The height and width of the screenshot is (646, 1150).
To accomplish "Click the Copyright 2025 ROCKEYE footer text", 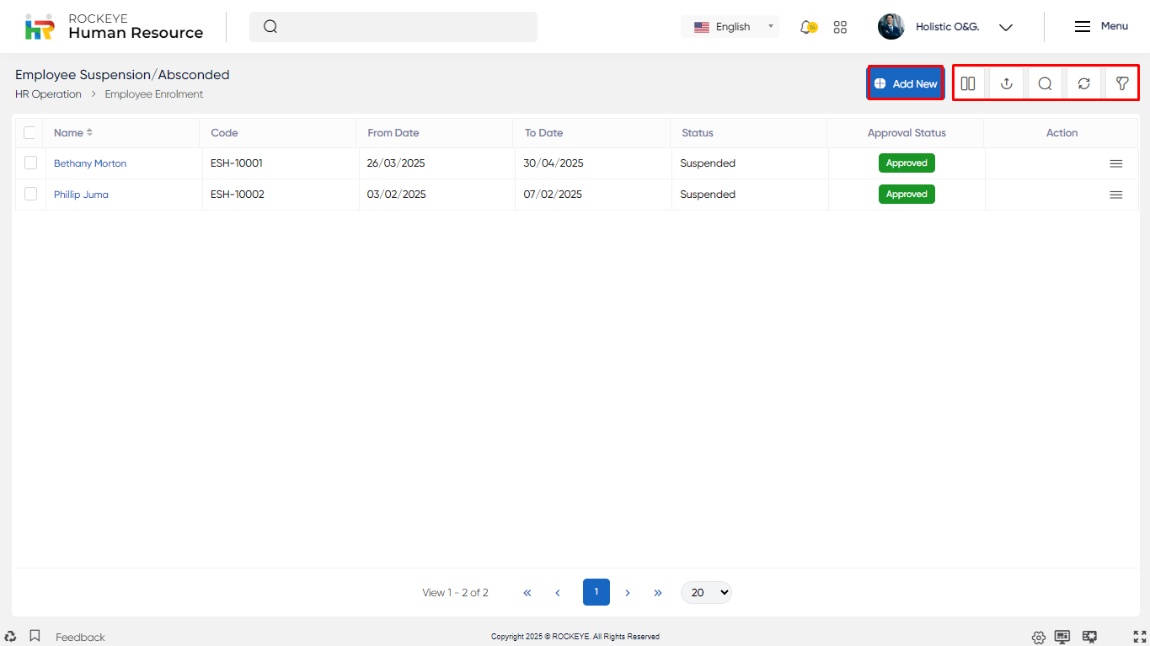I will (x=575, y=637).
